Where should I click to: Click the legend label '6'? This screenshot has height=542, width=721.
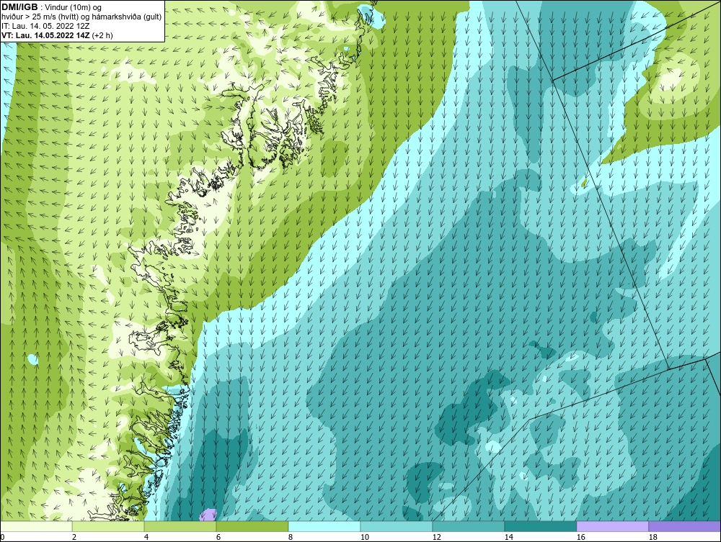point(218,537)
